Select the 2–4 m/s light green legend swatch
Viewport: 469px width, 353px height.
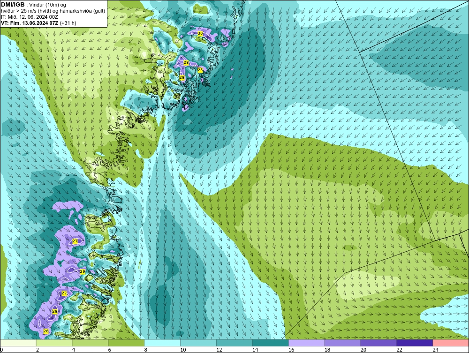(x=54, y=343)
